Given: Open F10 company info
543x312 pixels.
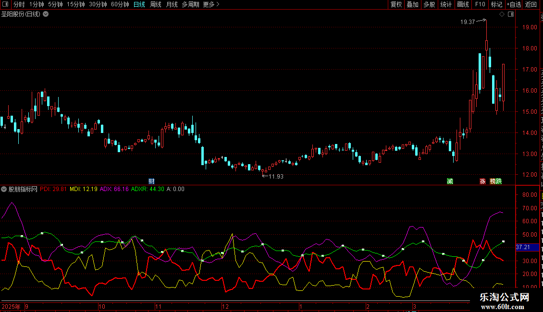Looking at the screenshot, I should point(480,4).
